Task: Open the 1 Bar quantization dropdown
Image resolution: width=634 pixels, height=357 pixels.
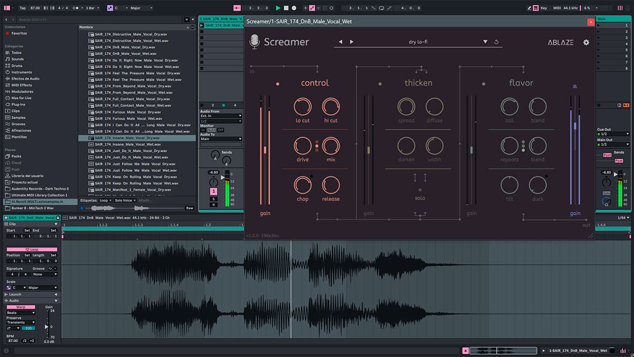Action: (x=94, y=8)
